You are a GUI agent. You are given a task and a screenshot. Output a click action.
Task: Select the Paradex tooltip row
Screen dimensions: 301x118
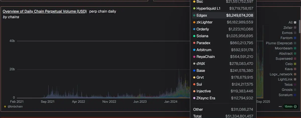(x=223, y=43)
